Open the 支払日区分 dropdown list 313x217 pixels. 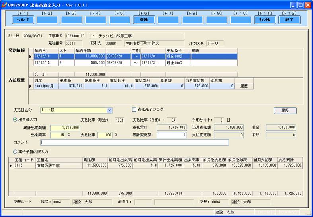(109, 110)
